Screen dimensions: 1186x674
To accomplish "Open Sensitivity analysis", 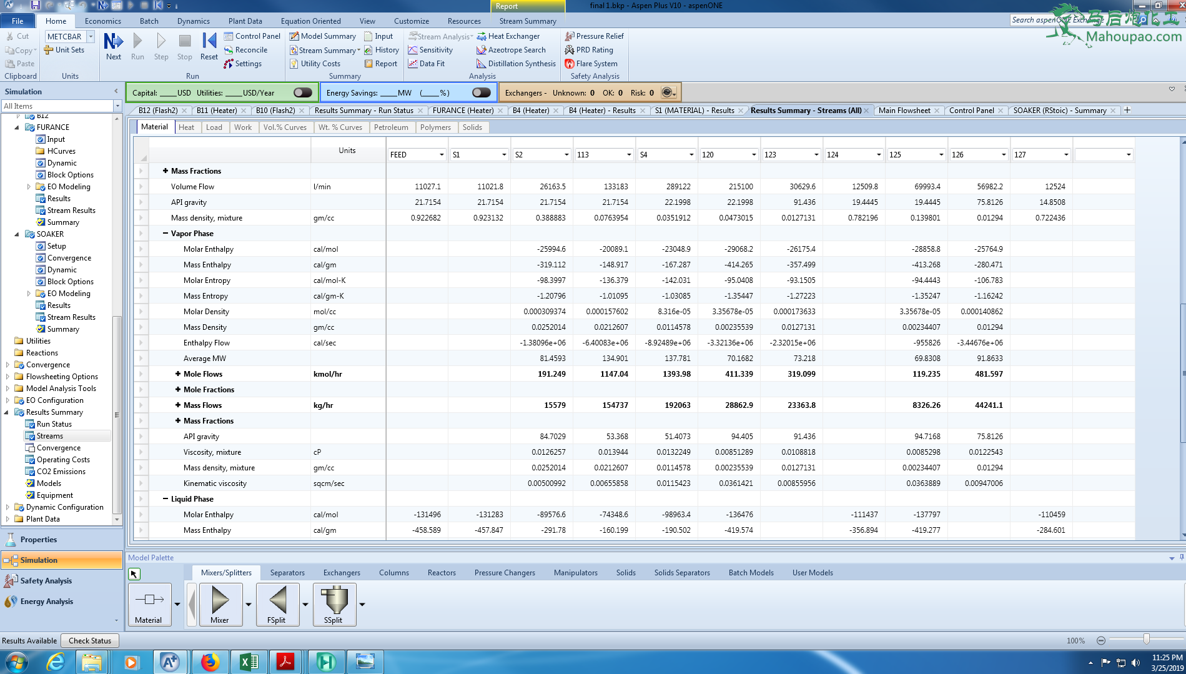I will click(430, 50).
